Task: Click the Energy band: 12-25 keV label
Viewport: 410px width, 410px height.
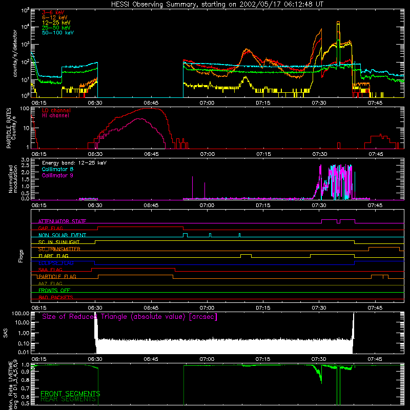Action: pyautogui.click(x=74, y=163)
